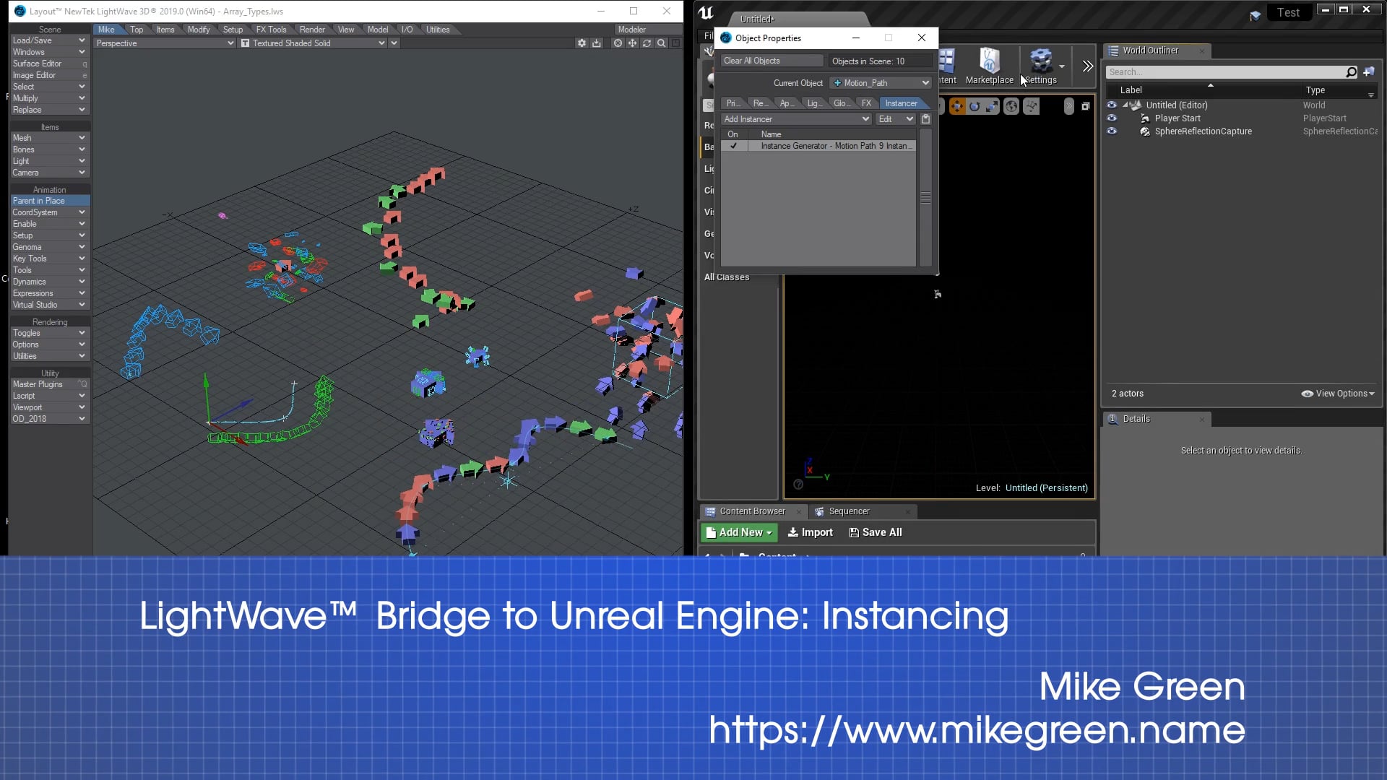The width and height of the screenshot is (1387, 780).
Task: Click the Clear All Objects button
Action: coord(772,61)
